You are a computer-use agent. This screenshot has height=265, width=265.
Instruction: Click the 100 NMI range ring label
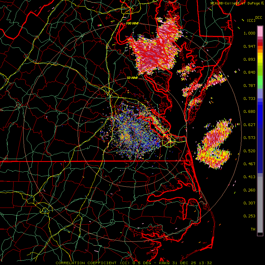click(132, 23)
